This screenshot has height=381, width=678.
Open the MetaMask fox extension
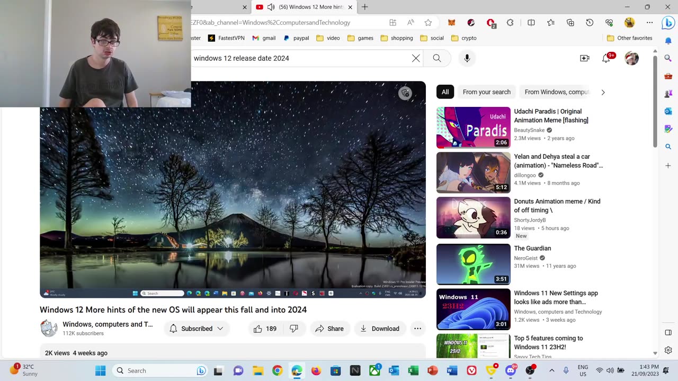coord(451,23)
